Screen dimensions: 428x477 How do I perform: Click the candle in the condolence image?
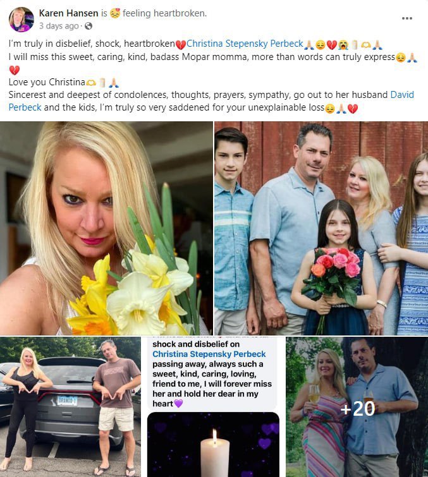214,452
